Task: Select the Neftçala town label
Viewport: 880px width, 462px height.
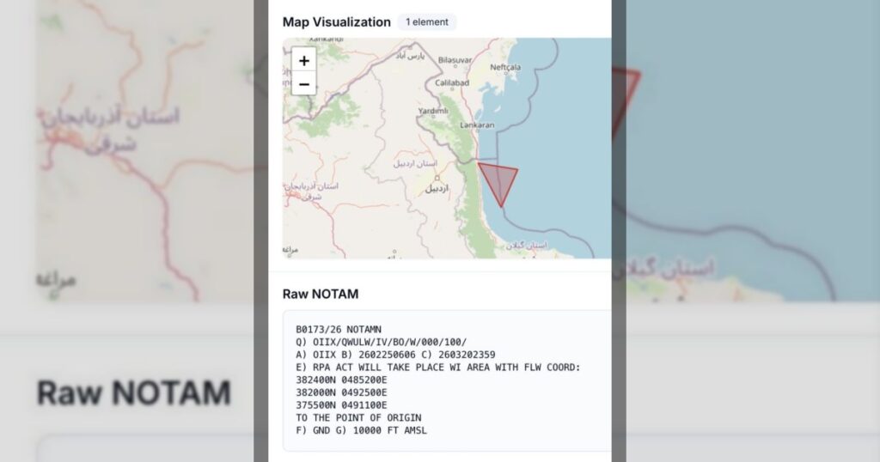Action: click(x=505, y=67)
